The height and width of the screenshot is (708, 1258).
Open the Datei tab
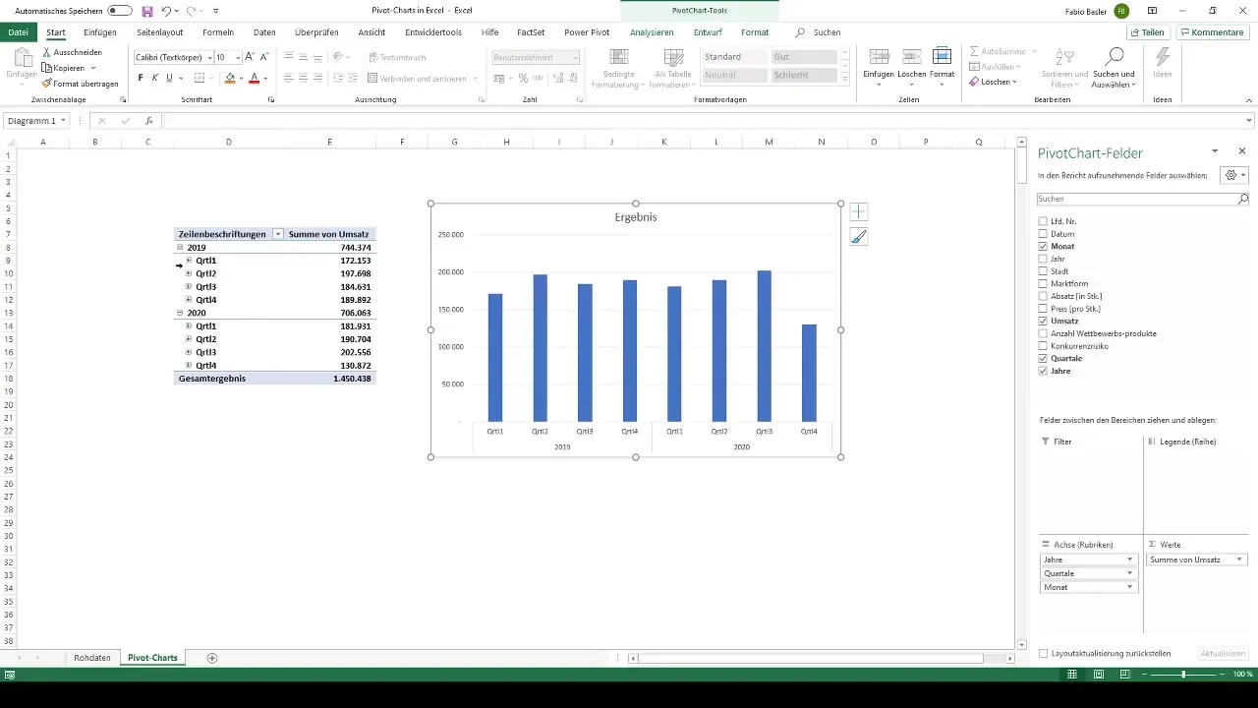(x=18, y=32)
